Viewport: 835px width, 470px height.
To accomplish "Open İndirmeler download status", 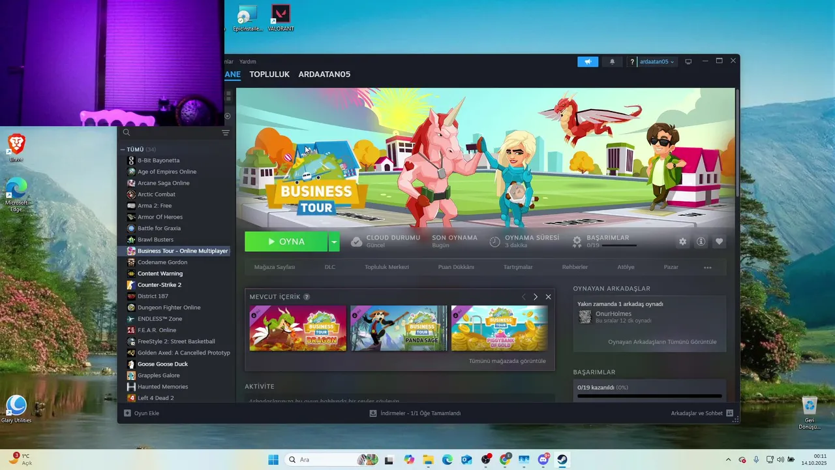I will 415,413.
